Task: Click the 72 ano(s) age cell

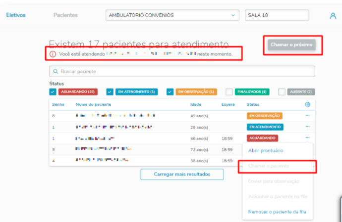Action: tap(199, 150)
